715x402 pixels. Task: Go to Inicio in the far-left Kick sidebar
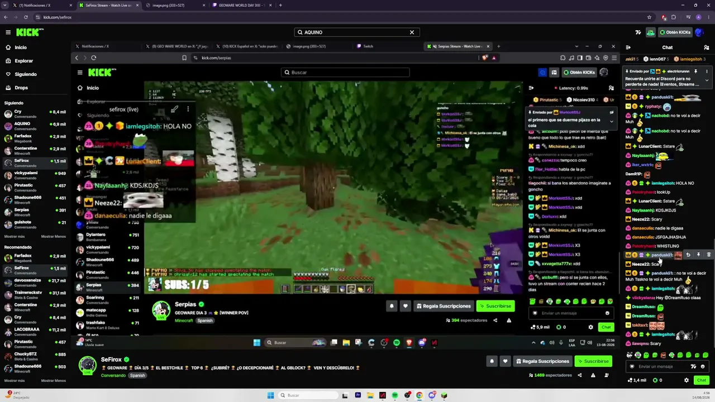21,47
